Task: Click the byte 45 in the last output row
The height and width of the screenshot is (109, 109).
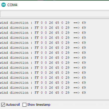Action: [57, 93]
